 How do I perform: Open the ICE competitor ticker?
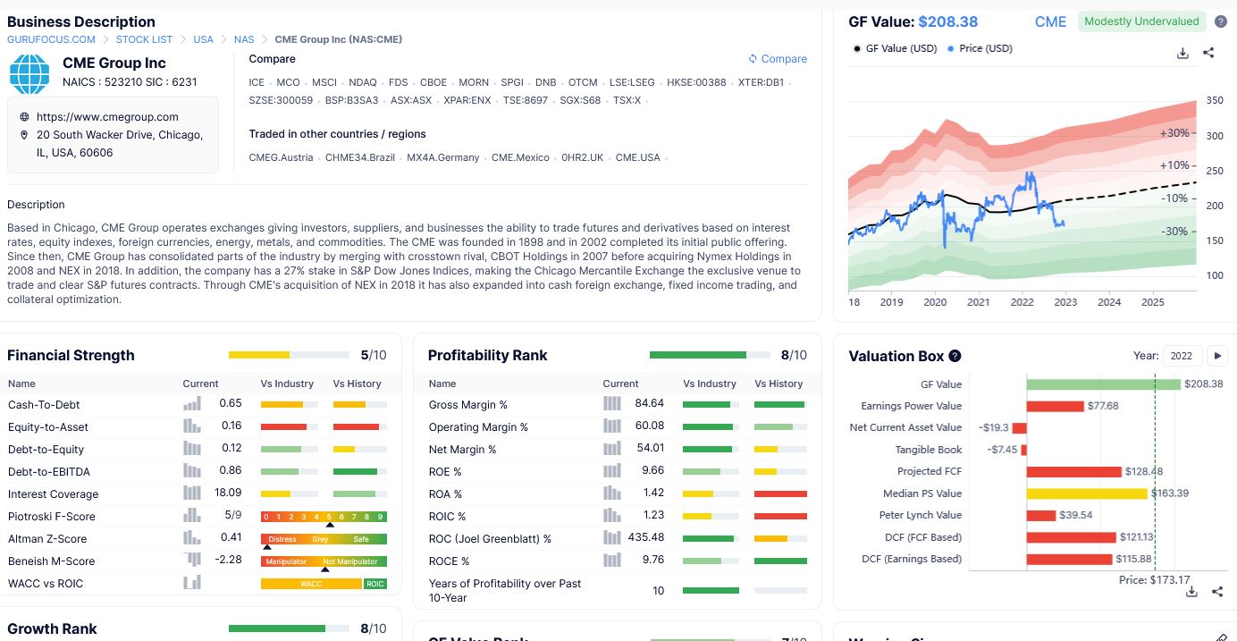click(257, 82)
